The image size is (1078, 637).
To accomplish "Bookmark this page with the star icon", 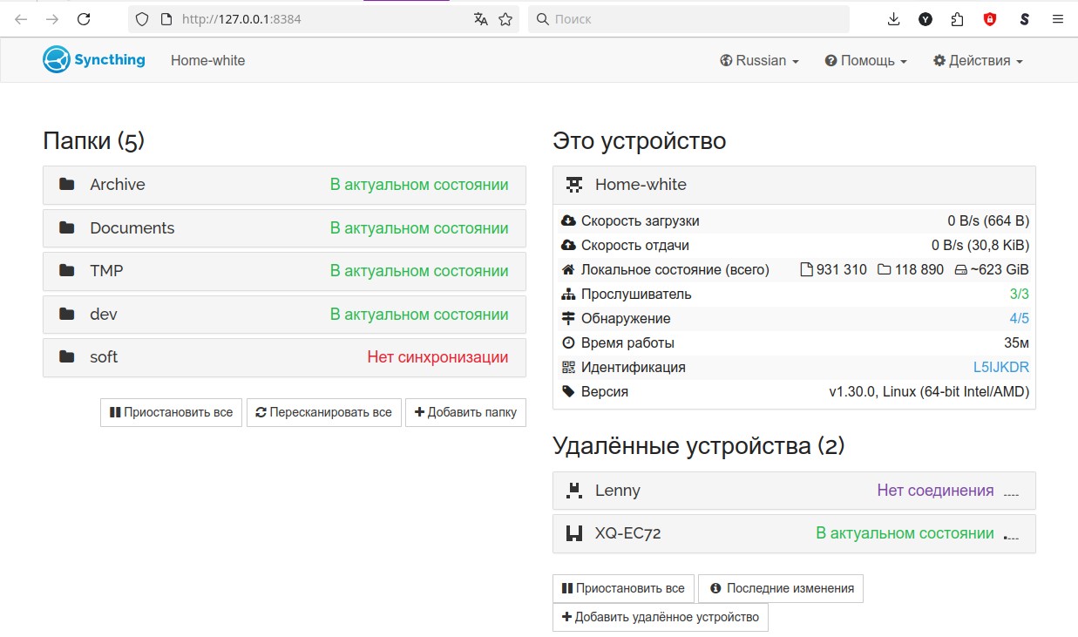I will [x=505, y=19].
